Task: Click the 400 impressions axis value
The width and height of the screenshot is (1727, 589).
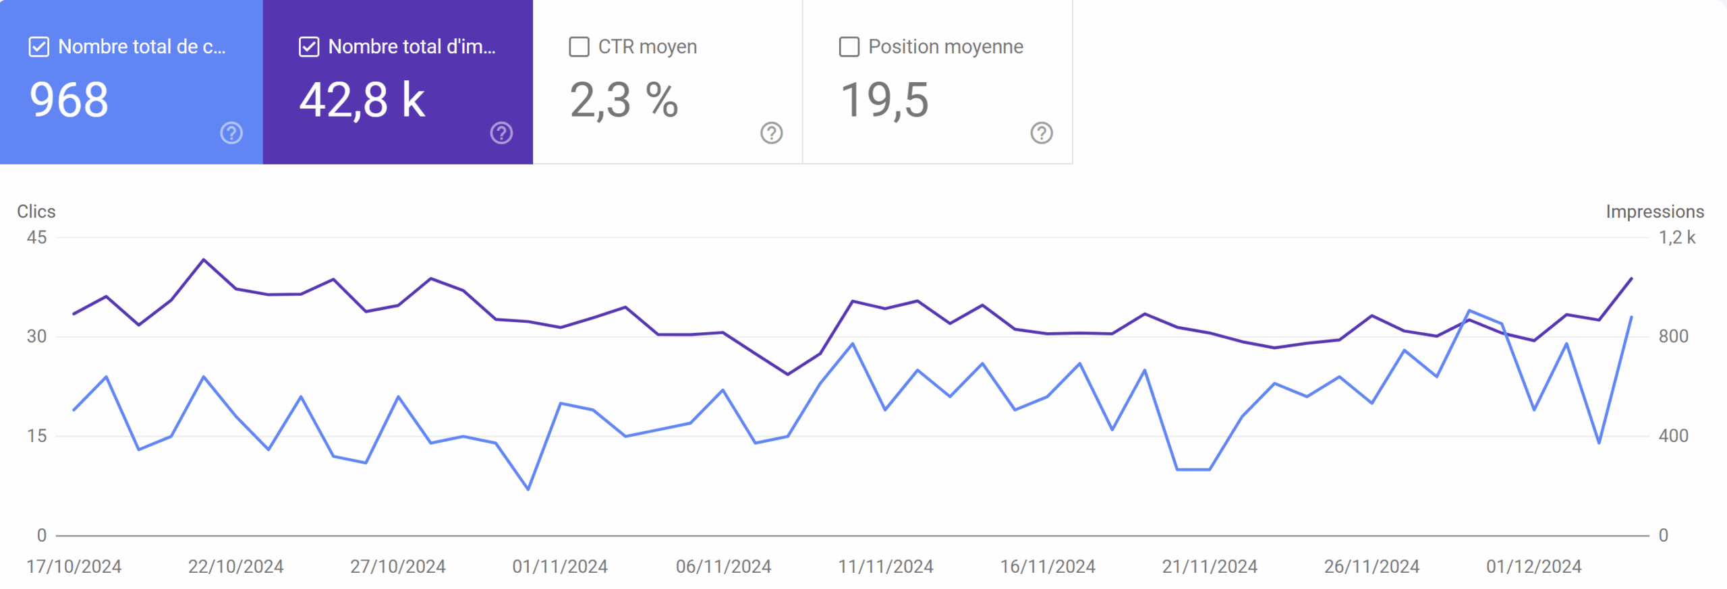Action: [1674, 436]
